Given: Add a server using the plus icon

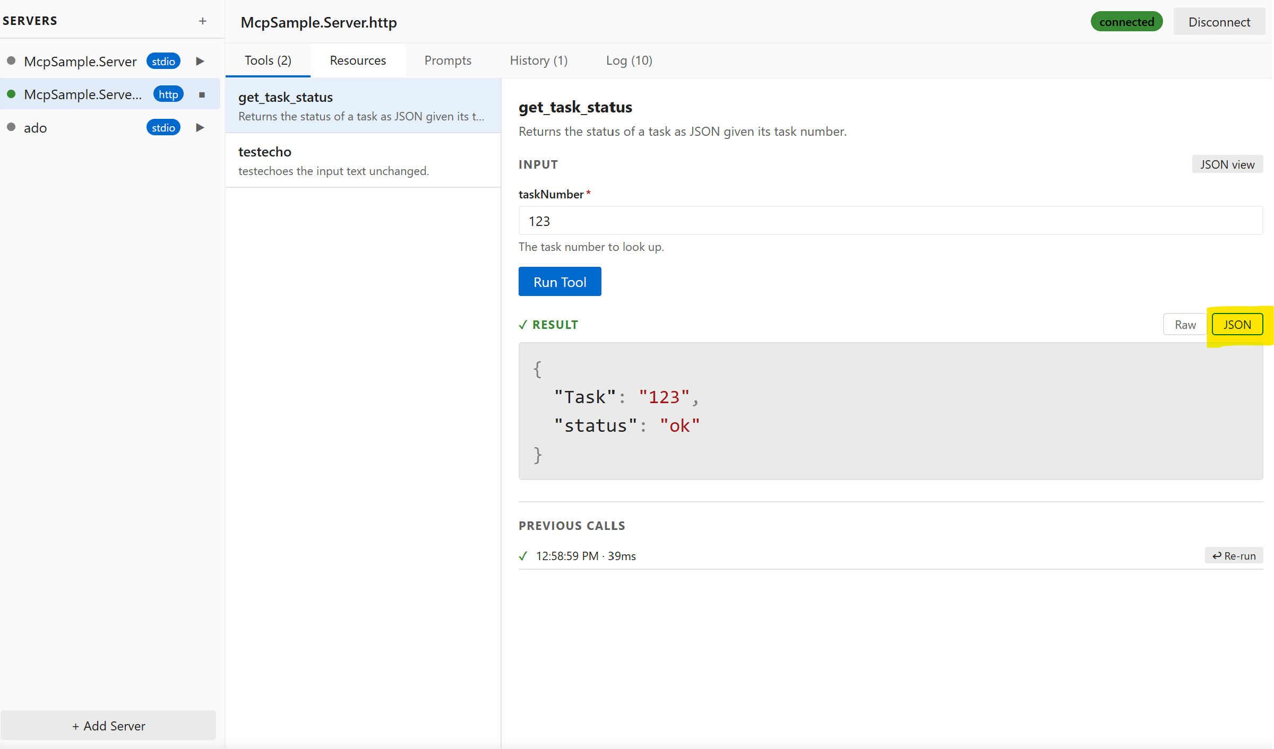Looking at the screenshot, I should 203,21.
